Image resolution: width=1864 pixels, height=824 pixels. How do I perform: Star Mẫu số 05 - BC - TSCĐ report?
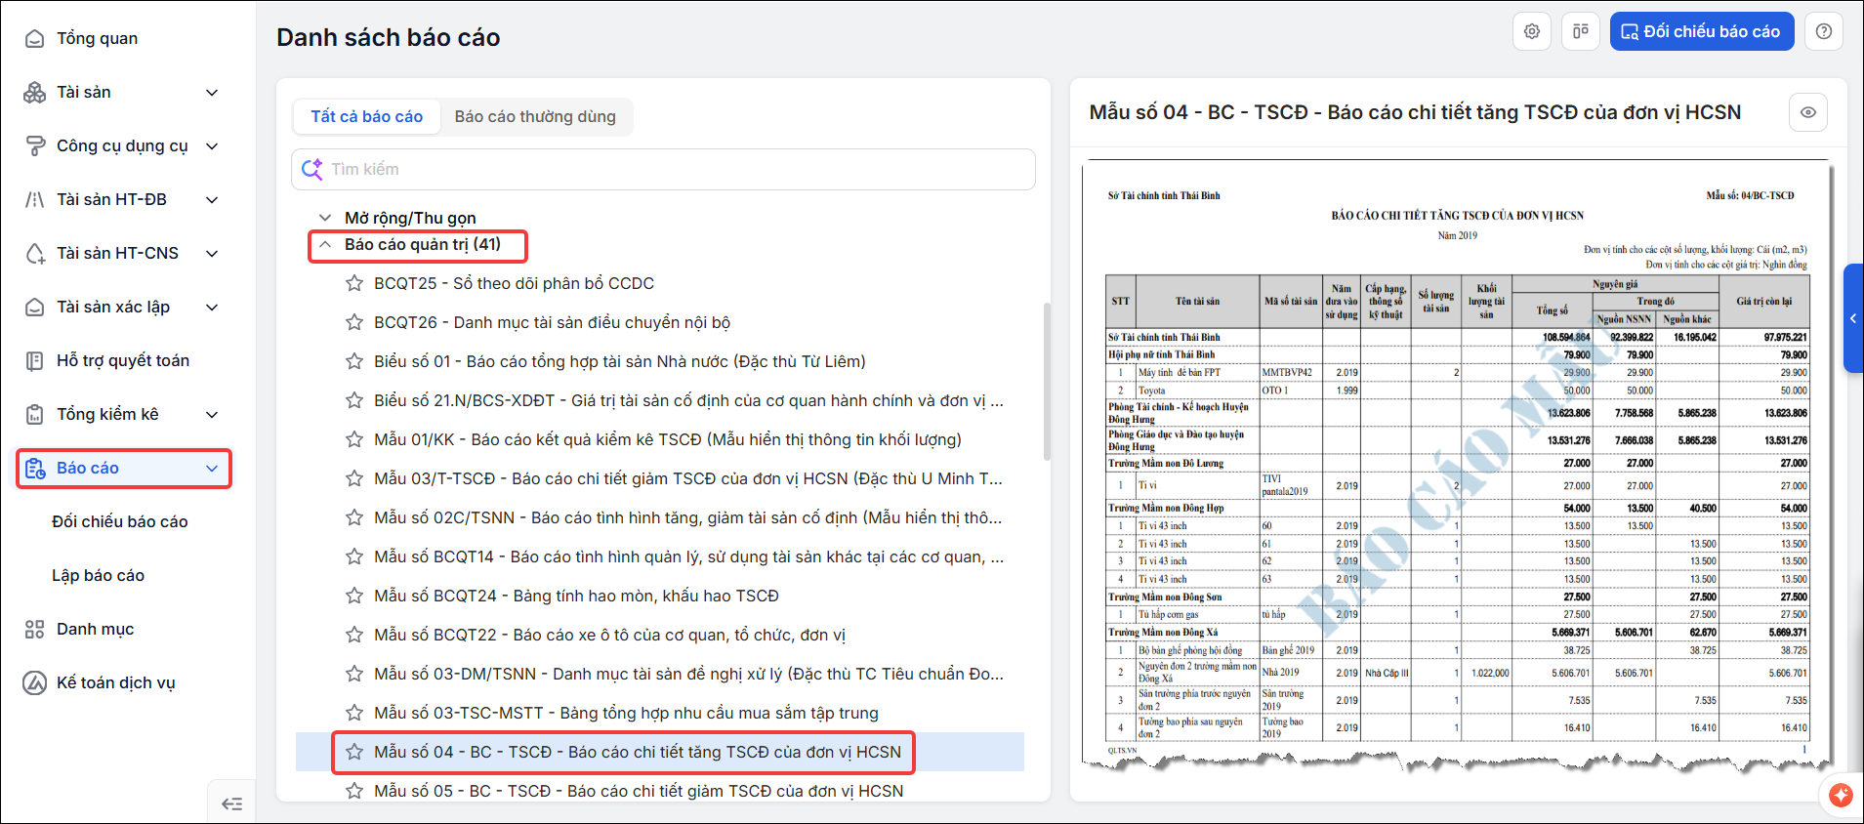(354, 791)
